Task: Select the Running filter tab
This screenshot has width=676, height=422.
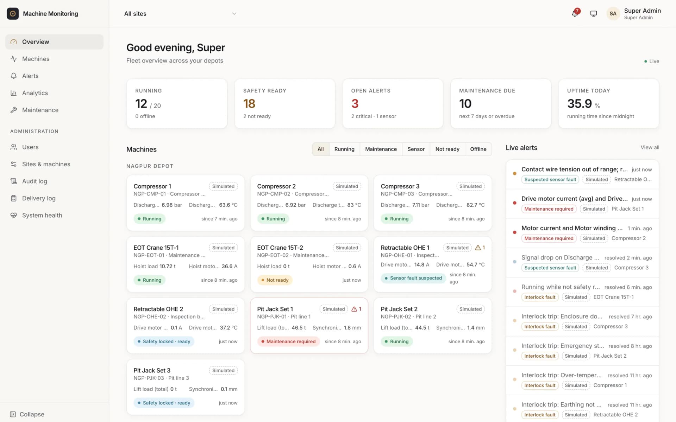Action: coord(344,149)
